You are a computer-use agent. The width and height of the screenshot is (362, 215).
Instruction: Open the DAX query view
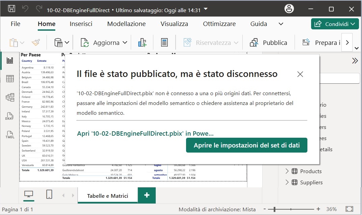coord(9,116)
